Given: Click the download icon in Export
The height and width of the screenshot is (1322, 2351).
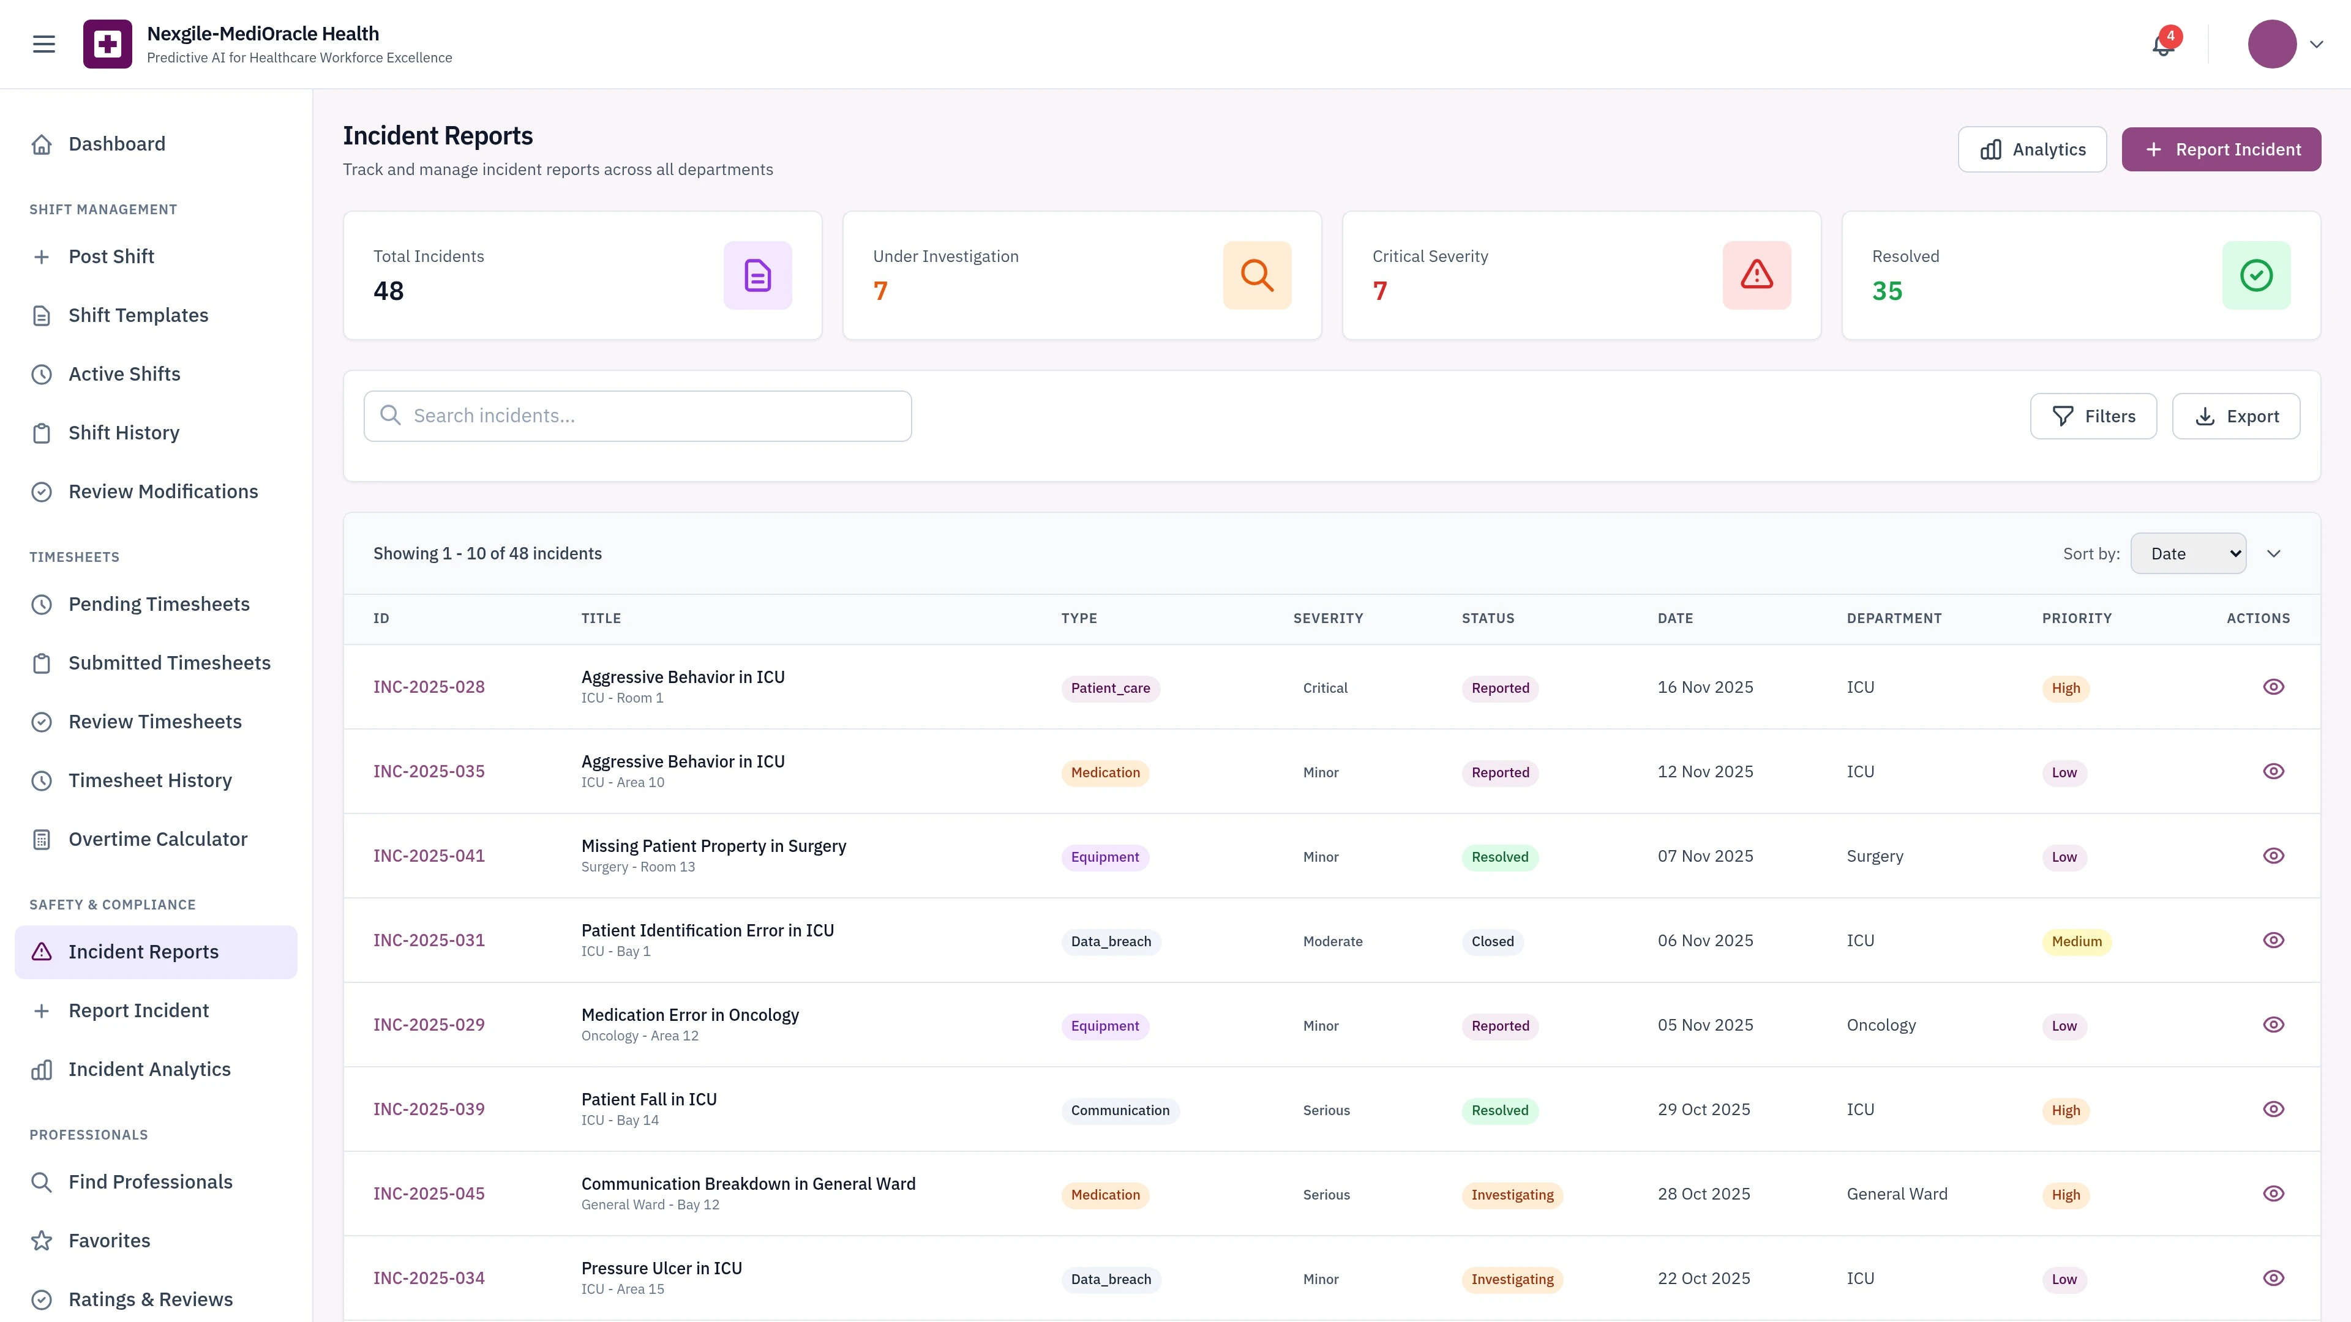Looking at the screenshot, I should click(x=2205, y=416).
